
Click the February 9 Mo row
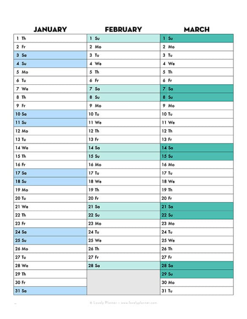(x=123, y=106)
